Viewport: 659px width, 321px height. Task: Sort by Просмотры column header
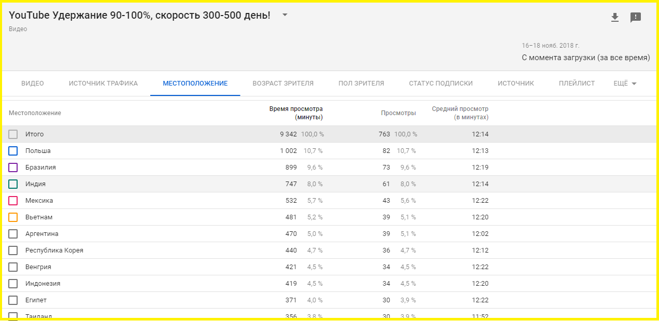pos(398,113)
